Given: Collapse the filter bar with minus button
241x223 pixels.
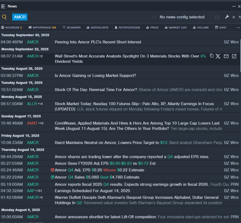Looking at the screenshot, I should coord(238,27).
